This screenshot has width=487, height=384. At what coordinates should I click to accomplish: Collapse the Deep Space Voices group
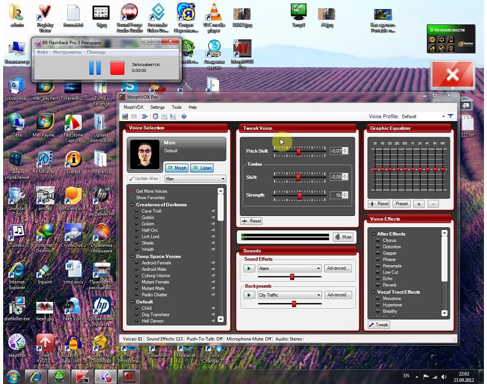[132, 257]
